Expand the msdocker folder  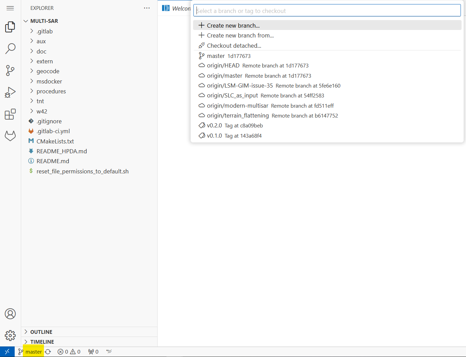pyautogui.click(x=89, y=81)
